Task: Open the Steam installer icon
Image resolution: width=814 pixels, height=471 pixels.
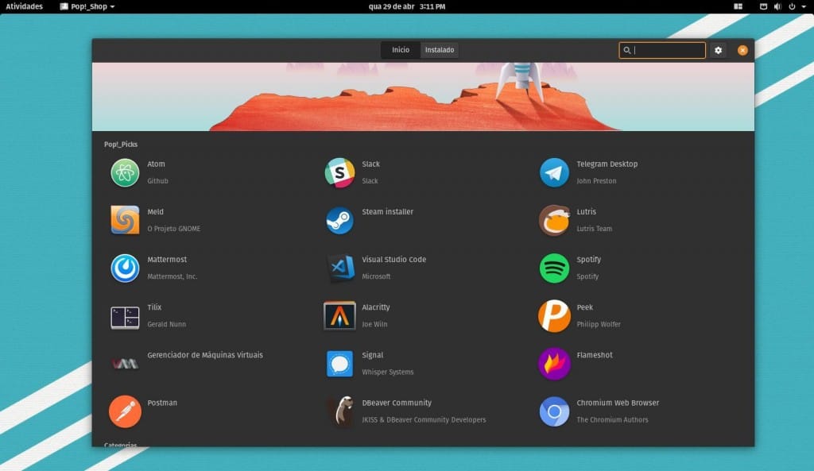Action: (x=339, y=220)
